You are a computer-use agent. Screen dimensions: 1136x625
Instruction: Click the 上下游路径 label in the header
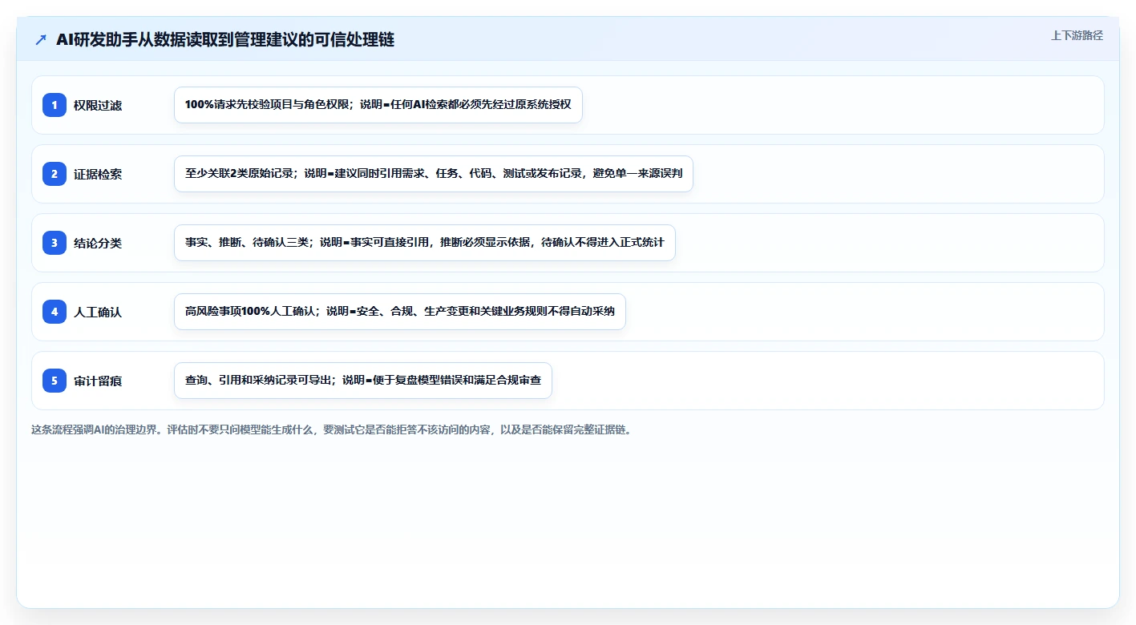point(1077,35)
